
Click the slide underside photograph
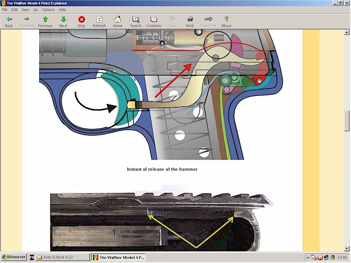[161, 218]
